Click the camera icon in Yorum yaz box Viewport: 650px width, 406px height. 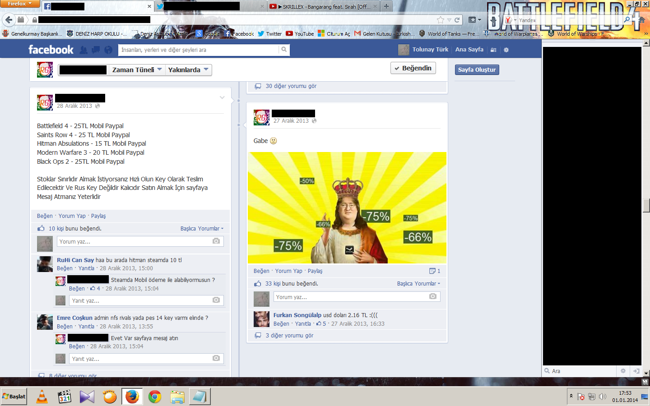[216, 241]
